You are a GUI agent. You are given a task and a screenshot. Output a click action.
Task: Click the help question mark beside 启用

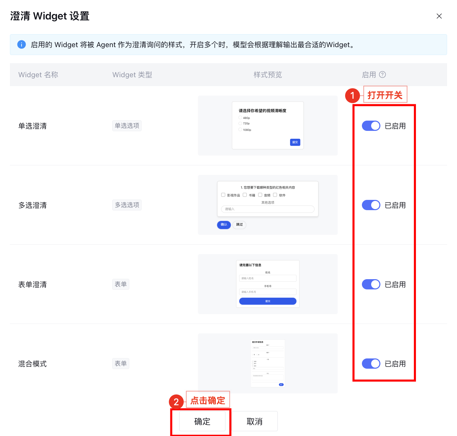(382, 74)
